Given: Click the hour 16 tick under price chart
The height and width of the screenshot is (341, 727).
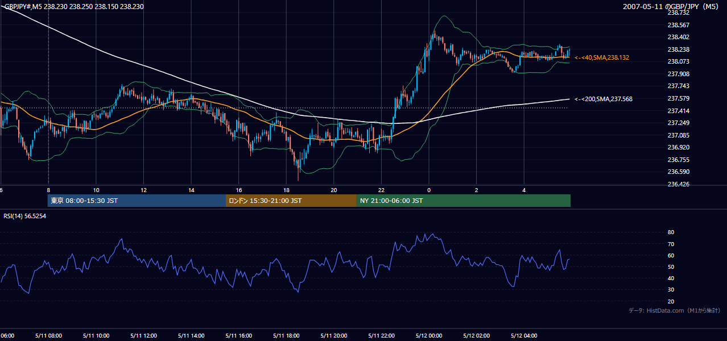Looking at the screenshot, I should (238, 190).
